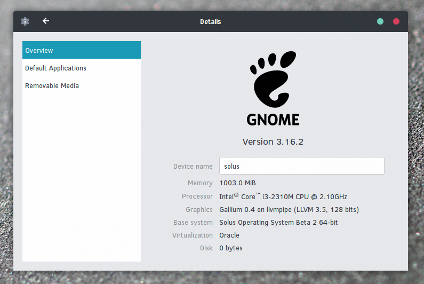Click the Device name label
The image size is (424, 284).
(193, 166)
